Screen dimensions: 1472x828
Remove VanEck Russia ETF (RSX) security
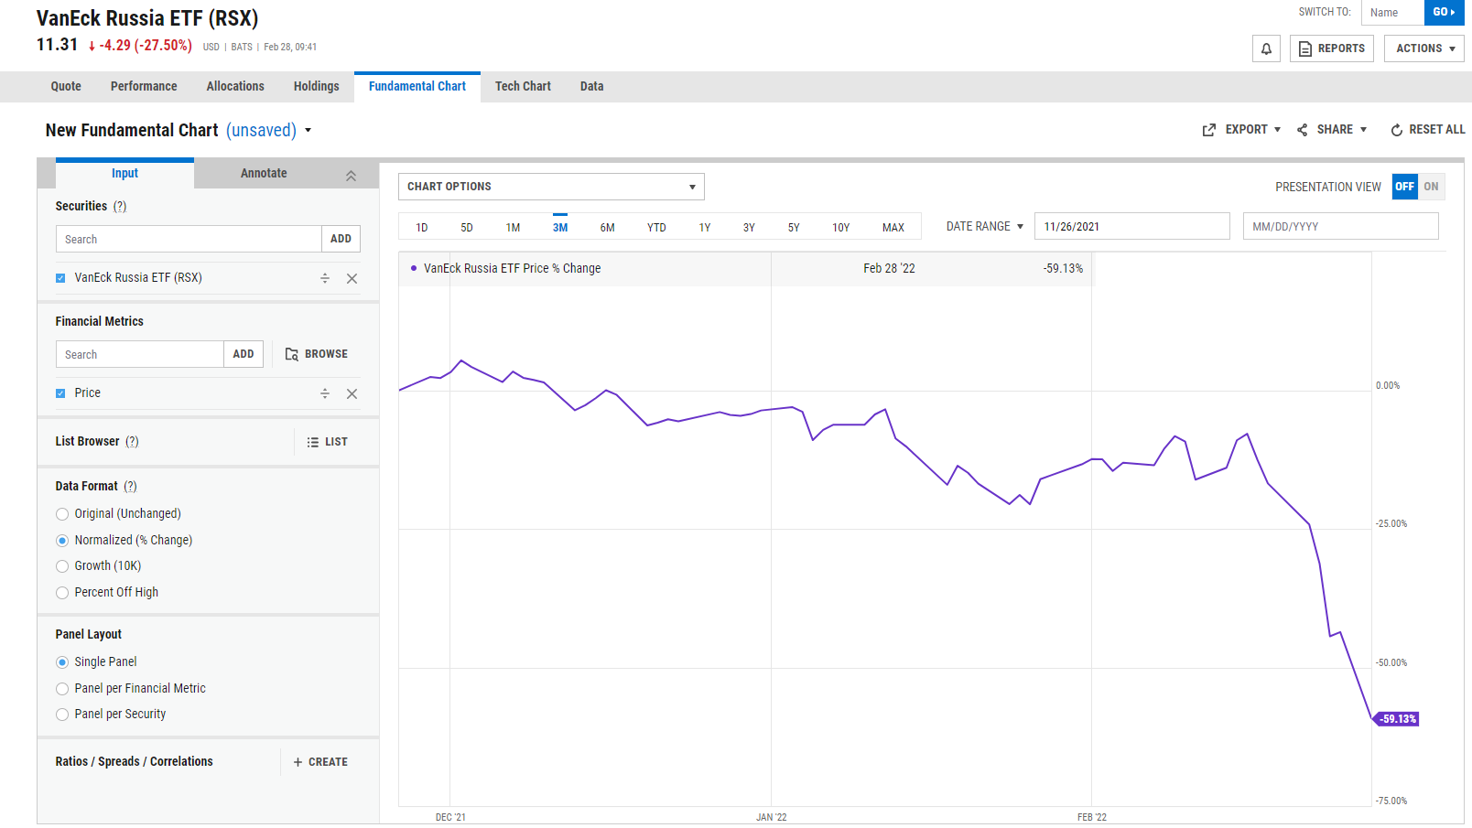352,278
